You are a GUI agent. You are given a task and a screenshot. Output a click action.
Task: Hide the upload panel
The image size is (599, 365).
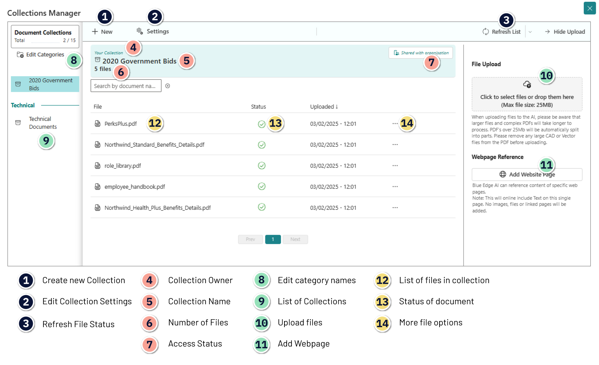[x=565, y=32]
